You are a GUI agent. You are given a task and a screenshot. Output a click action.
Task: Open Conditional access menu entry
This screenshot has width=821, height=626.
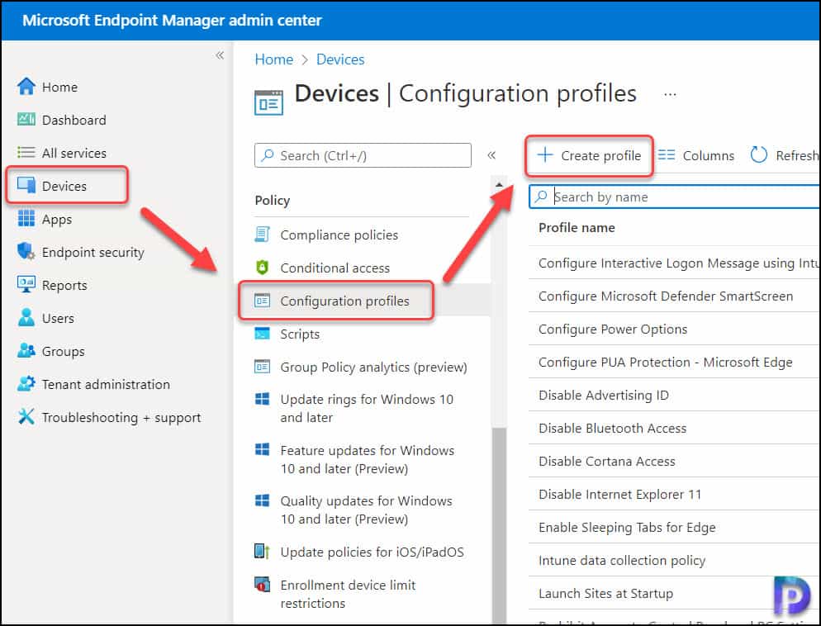pos(335,268)
